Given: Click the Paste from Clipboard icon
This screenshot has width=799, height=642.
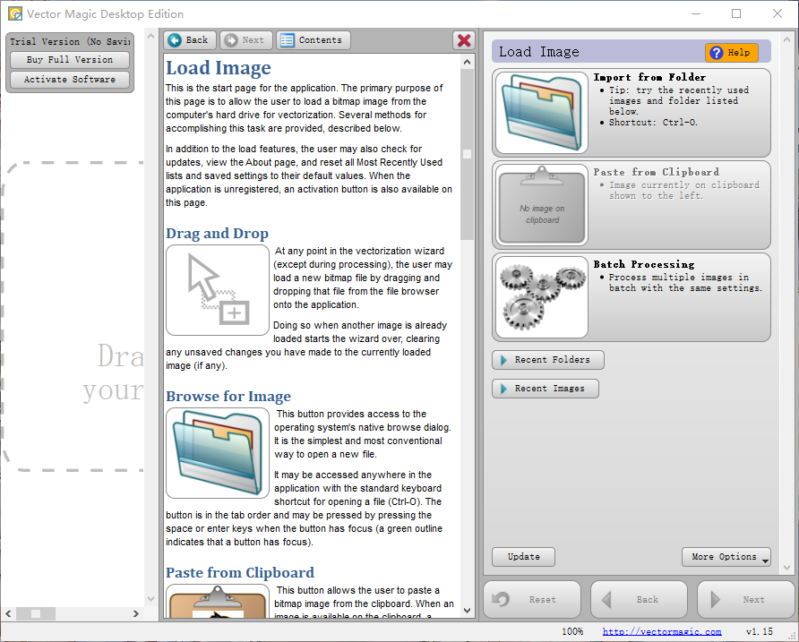Looking at the screenshot, I should point(541,205).
